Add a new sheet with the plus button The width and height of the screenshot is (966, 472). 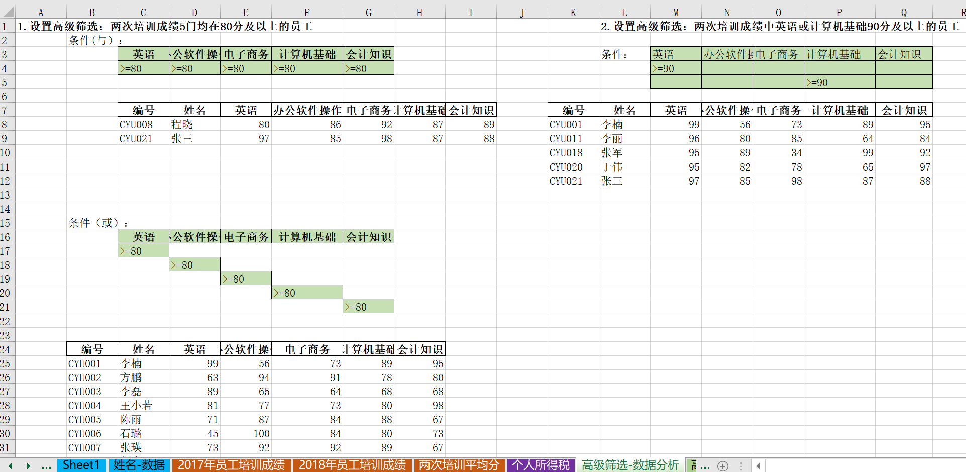click(x=723, y=466)
